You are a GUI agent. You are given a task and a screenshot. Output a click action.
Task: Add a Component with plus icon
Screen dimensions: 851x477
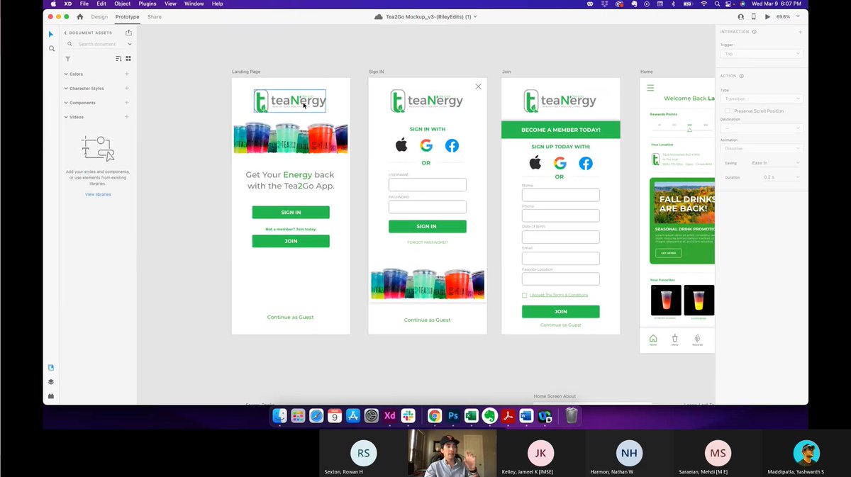(x=127, y=103)
